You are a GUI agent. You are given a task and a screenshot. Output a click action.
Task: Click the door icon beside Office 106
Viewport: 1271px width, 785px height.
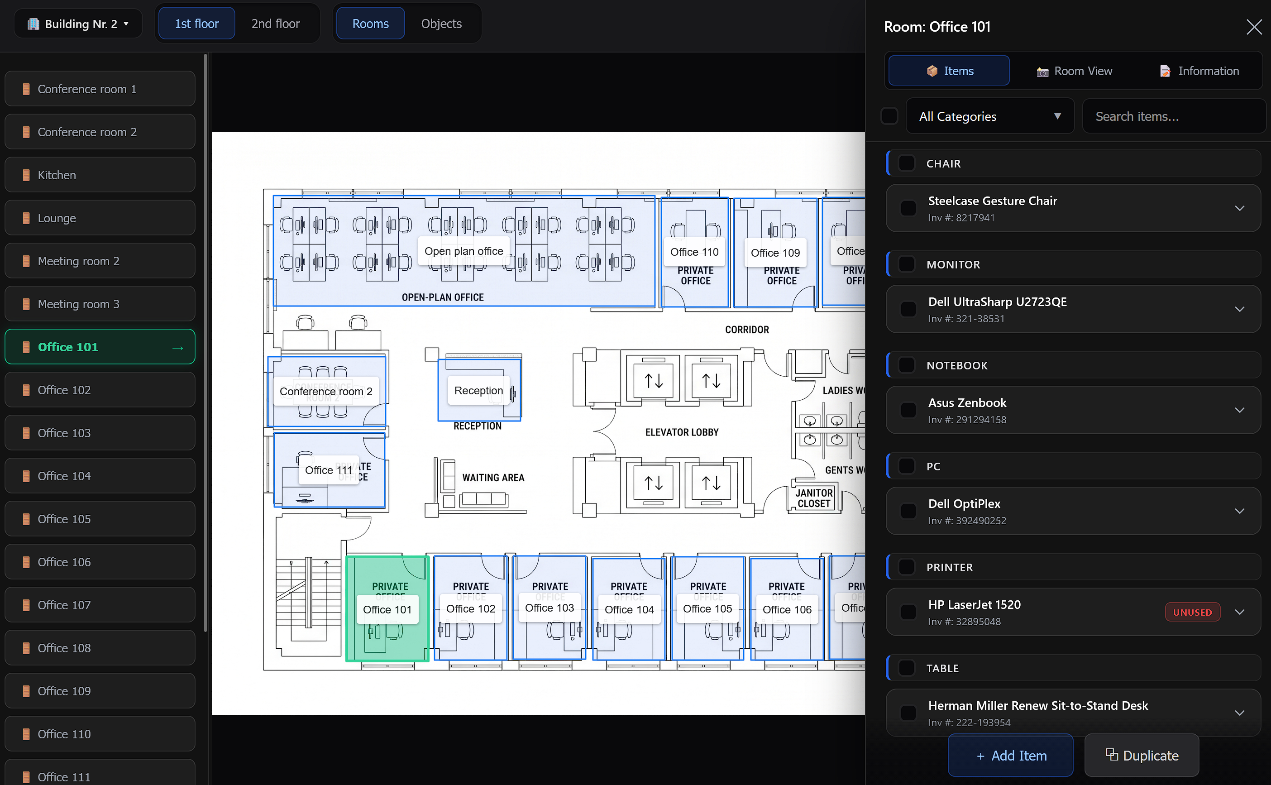26,562
